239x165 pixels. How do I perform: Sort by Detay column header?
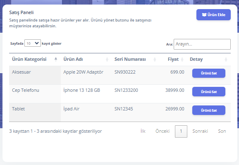(209, 59)
